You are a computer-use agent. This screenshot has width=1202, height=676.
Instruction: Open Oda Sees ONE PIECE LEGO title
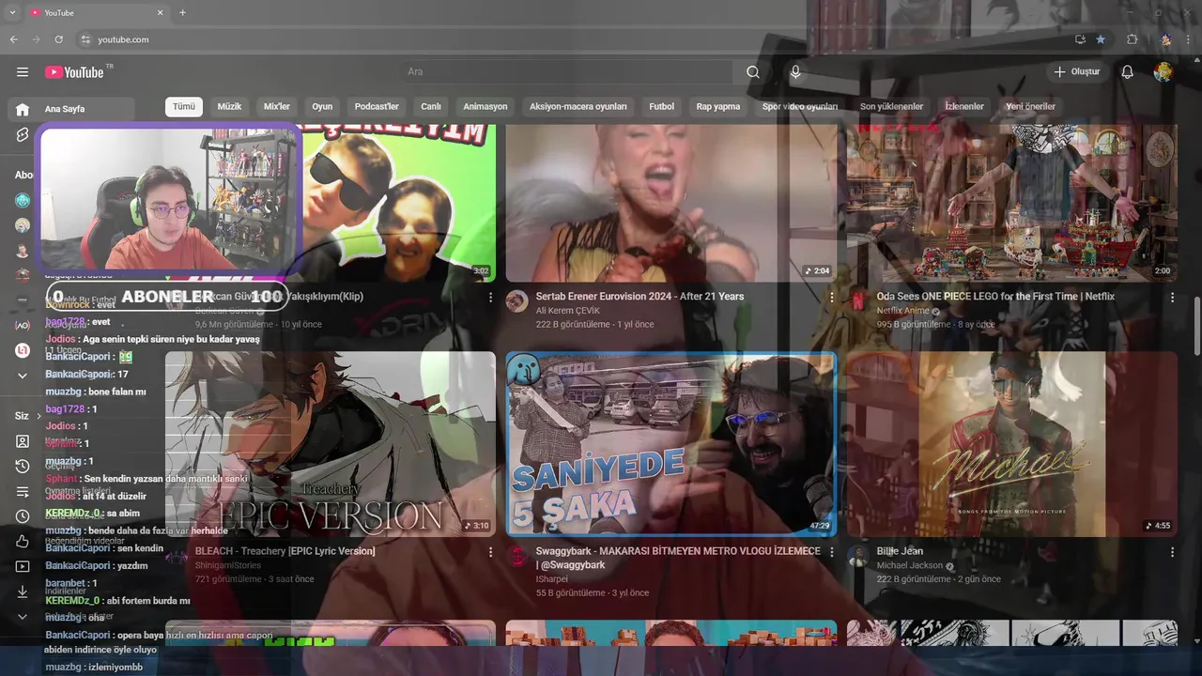(x=995, y=297)
